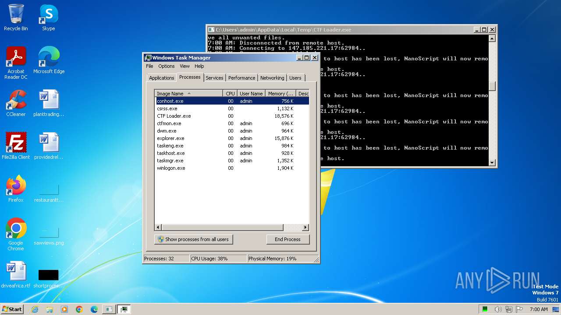Open Acrobat Reader DC shortcut

pos(16,63)
